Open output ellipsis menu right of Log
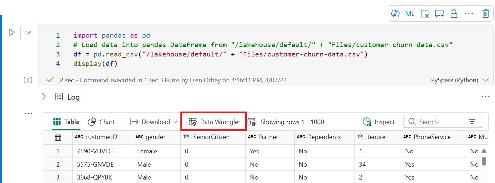The image size is (495, 183). [486, 97]
